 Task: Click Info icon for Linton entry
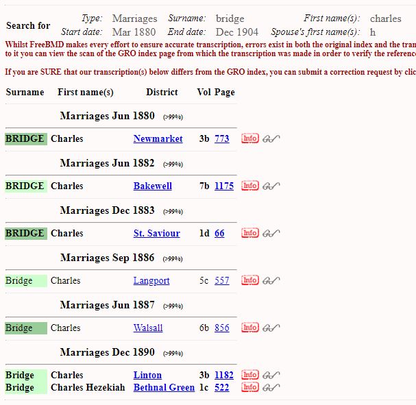[x=250, y=374]
